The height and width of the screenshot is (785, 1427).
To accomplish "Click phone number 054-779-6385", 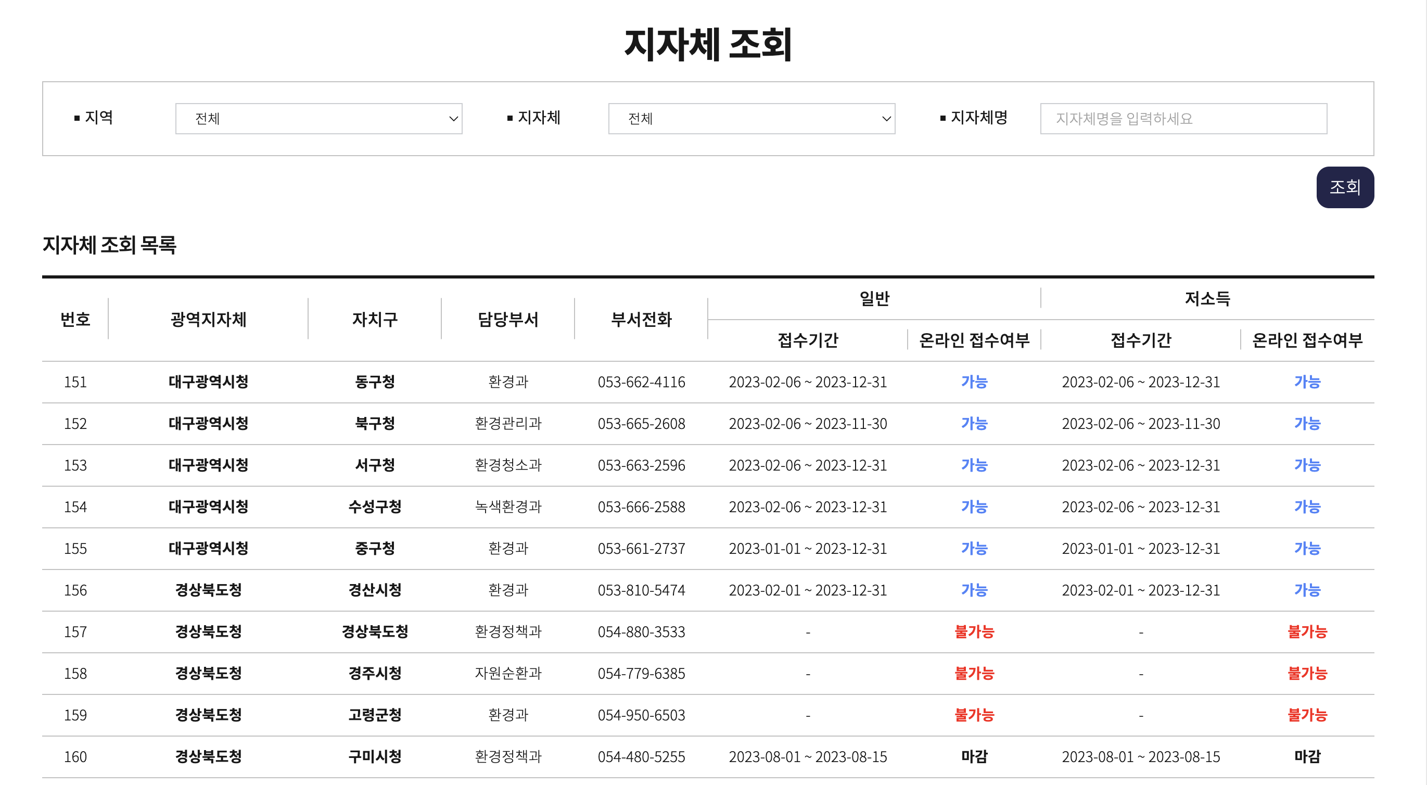I will (x=641, y=673).
